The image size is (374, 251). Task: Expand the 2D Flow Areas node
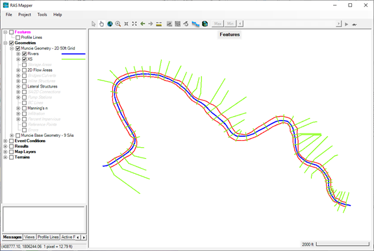click(x=18, y=70)
